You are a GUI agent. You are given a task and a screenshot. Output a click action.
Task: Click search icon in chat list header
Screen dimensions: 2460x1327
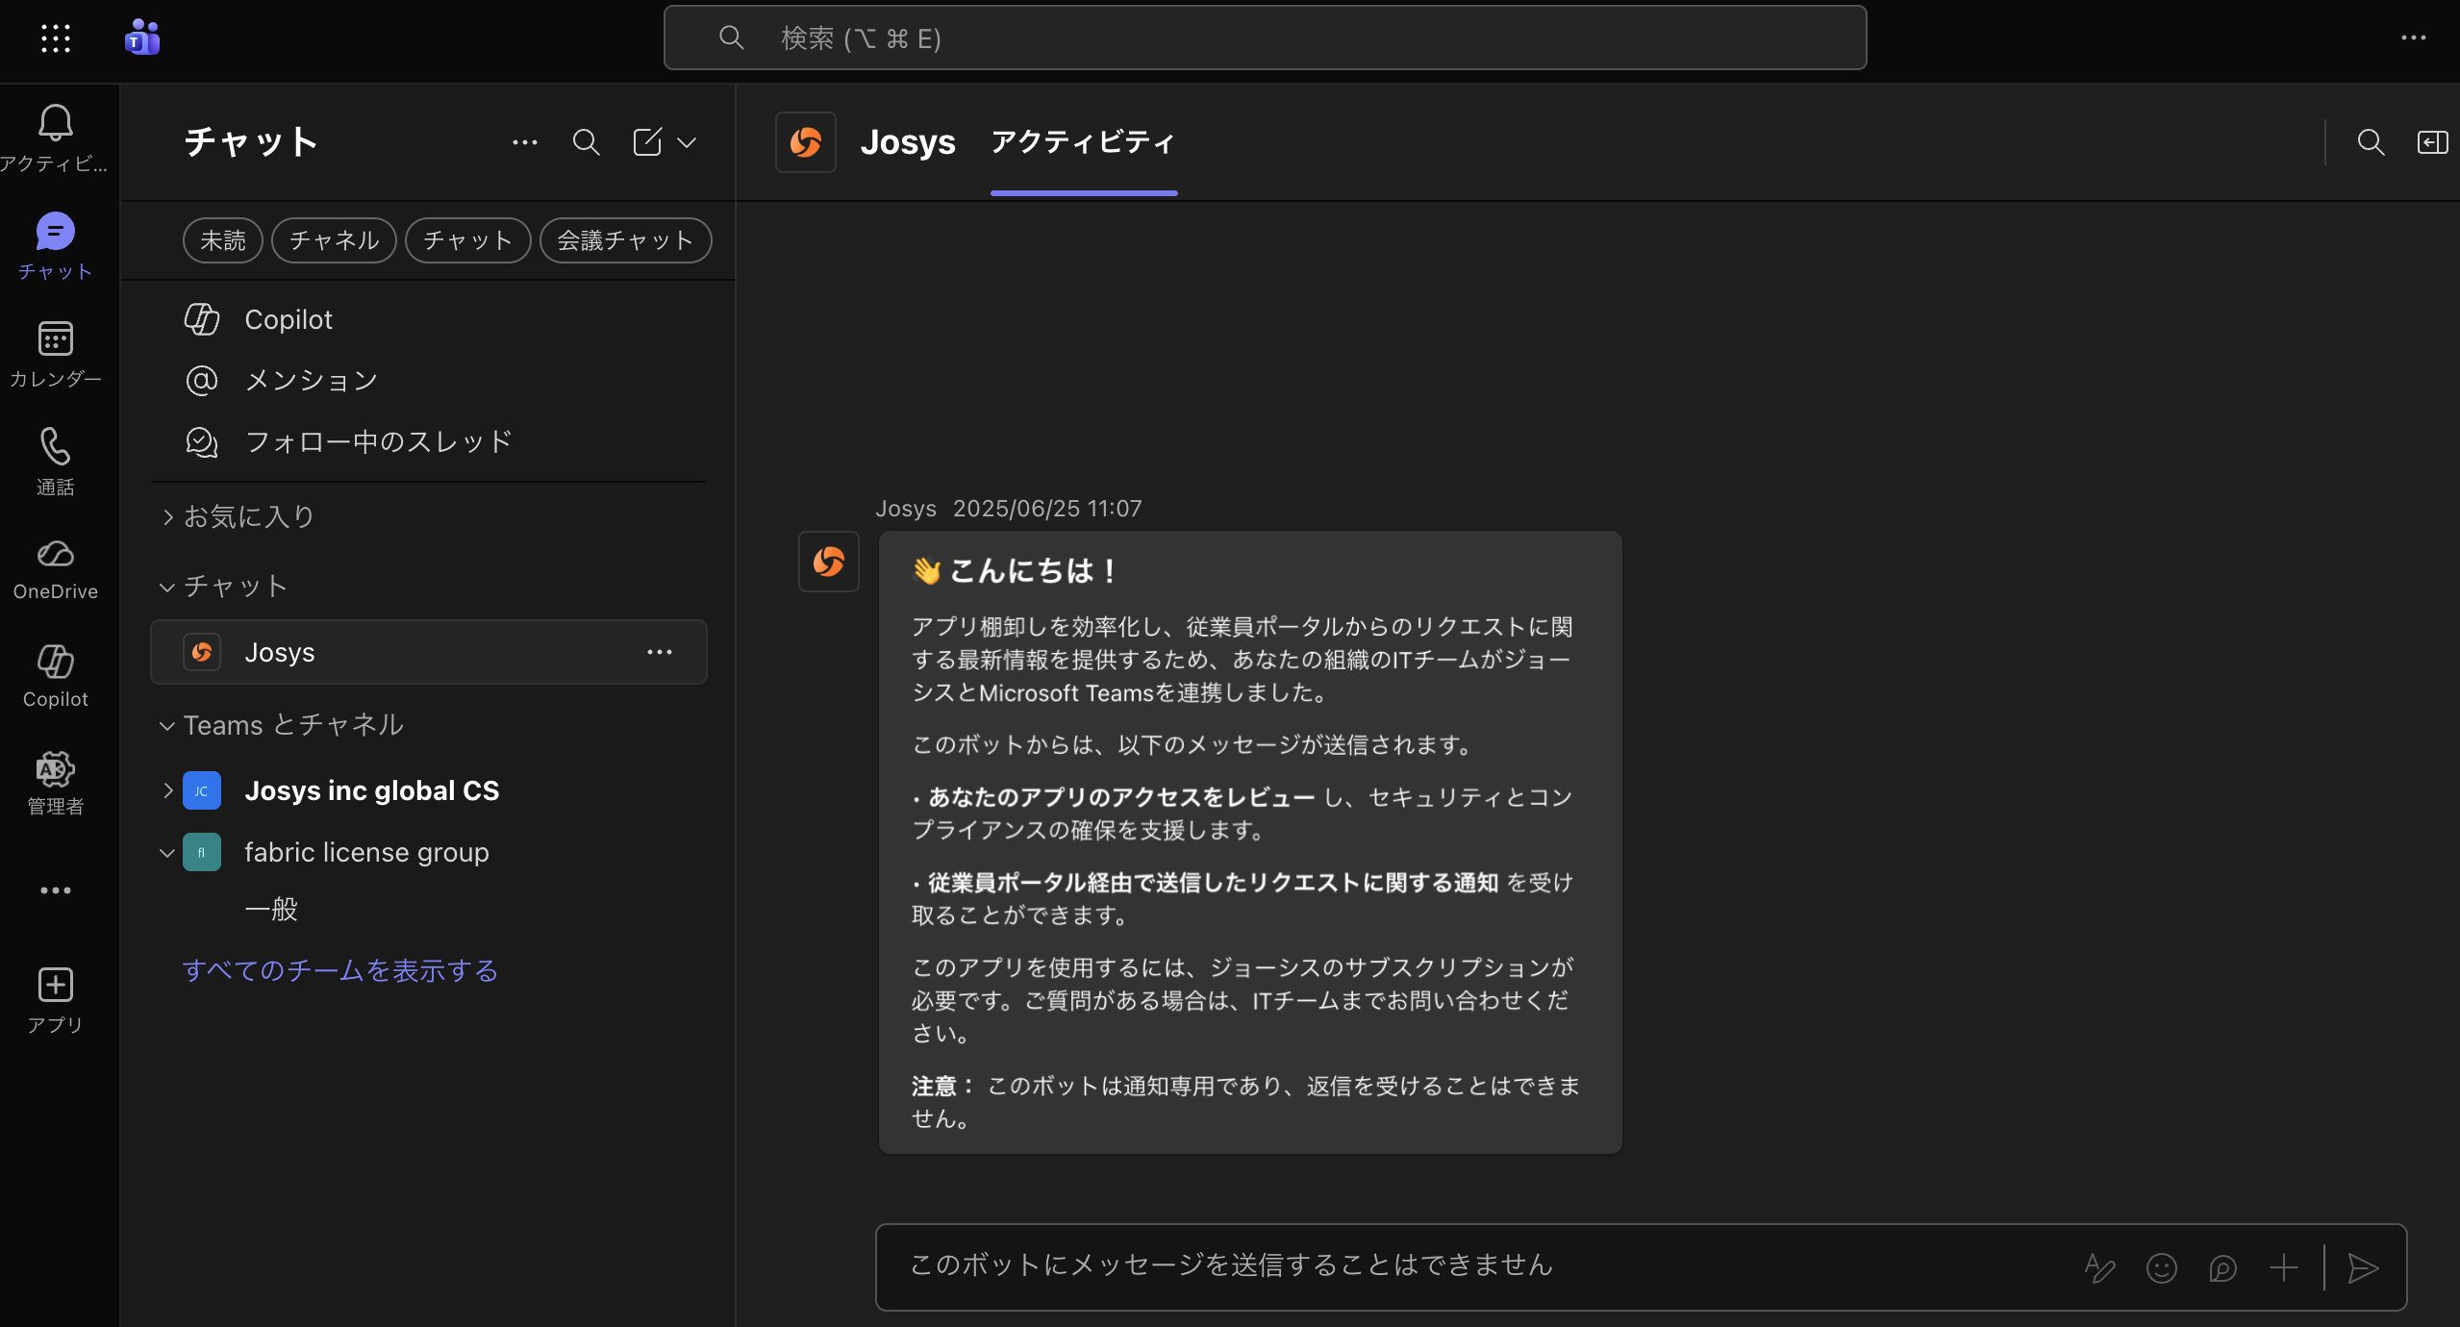(x=586, y=142)
